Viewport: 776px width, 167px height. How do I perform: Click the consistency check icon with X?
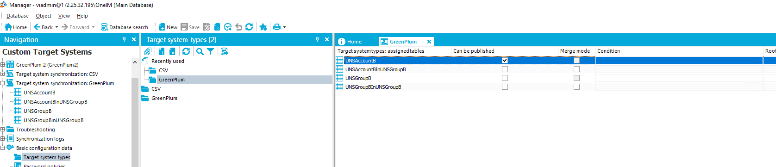point(228,27)
